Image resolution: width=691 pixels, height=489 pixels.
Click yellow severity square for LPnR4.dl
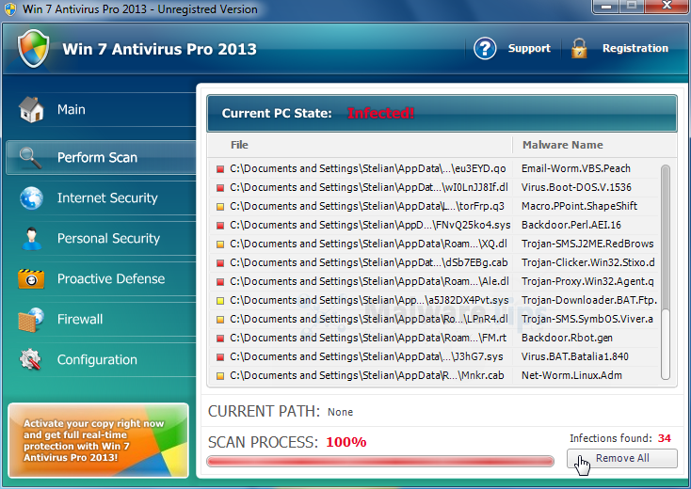tap(220, 320)
